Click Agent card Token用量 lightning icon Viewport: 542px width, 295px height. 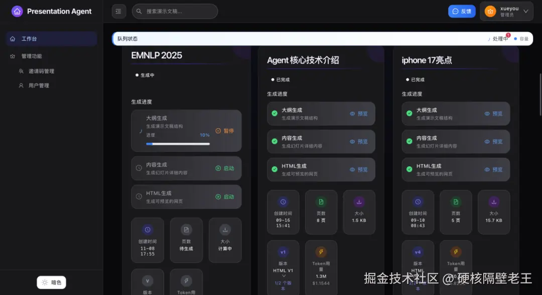click(321, 252)
